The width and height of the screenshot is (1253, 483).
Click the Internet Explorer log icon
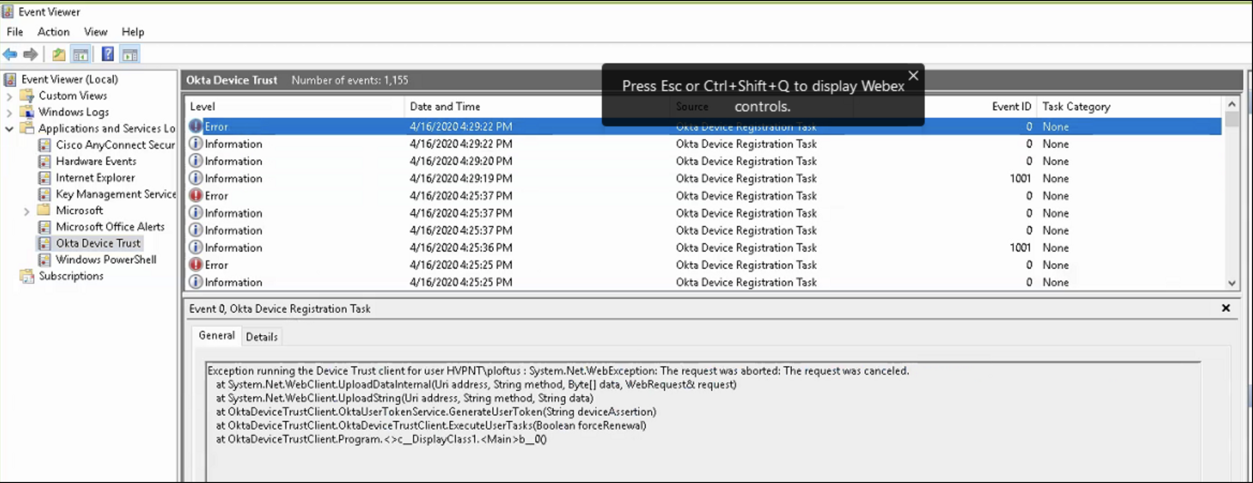(x=45, y=178)
